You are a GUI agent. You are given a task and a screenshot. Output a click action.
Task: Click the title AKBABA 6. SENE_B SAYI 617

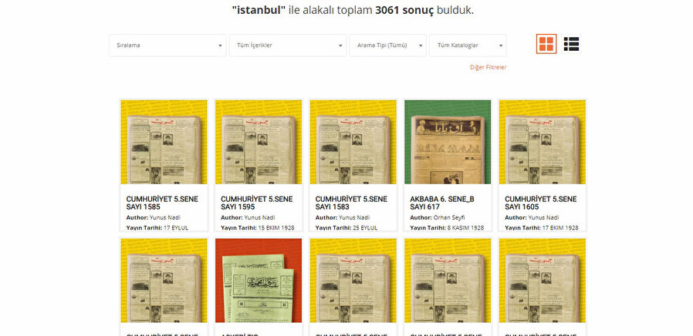(441, 203)
